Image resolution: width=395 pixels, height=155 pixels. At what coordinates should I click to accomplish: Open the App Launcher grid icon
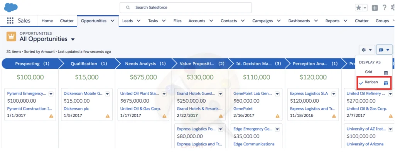10,21
